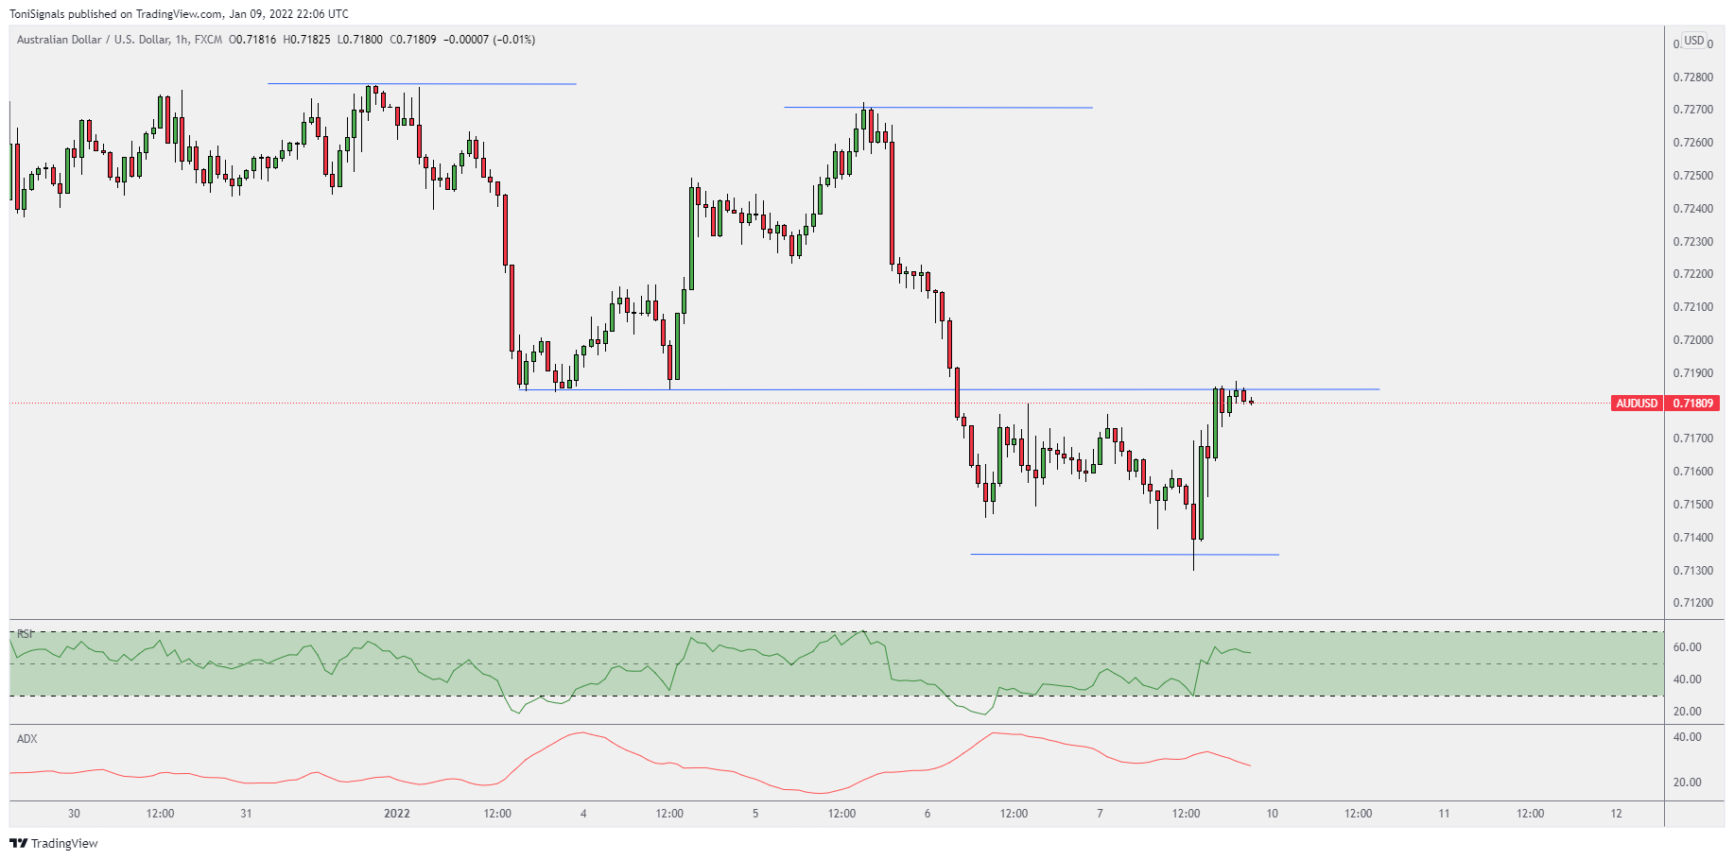Click the FXCM data source label
Image resolution: width=1734 pixels, height=860 pixels.
tap(208, 40)
